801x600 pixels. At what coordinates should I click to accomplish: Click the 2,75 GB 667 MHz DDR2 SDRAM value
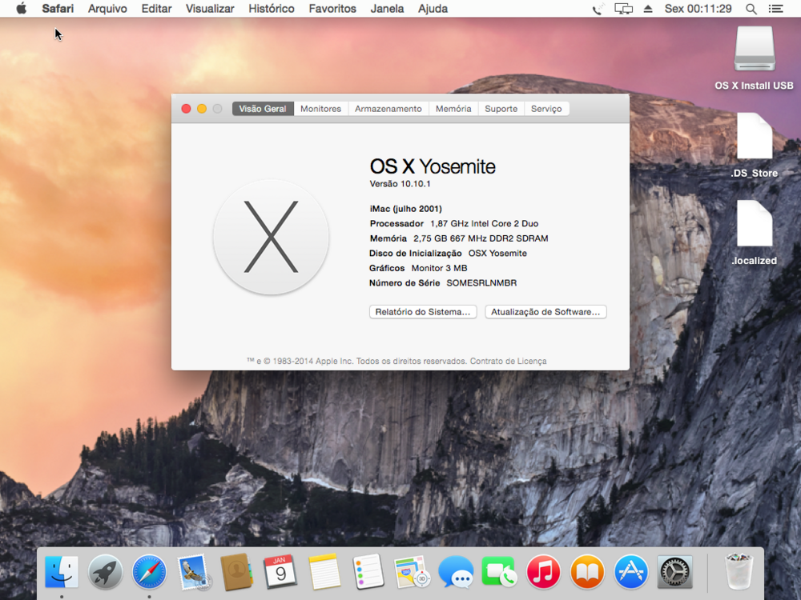[481, 238]
